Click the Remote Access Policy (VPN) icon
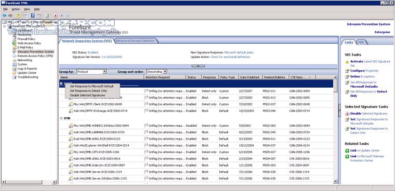Viewport: 395px width, 191px height. click(15, 56)
